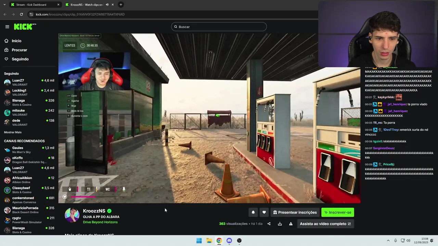Close the Kick Dashboard tab
This screenshot has height=246, width=438.
[58, 5]
